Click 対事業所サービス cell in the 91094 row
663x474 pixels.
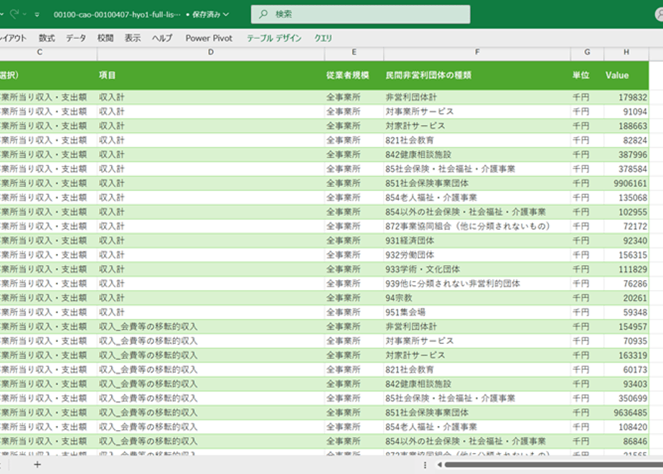(477, 112)
